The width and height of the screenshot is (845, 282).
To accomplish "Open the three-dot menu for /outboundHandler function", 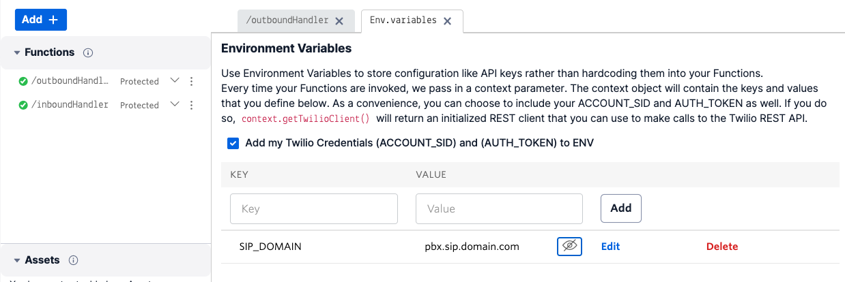I will 191,81.
